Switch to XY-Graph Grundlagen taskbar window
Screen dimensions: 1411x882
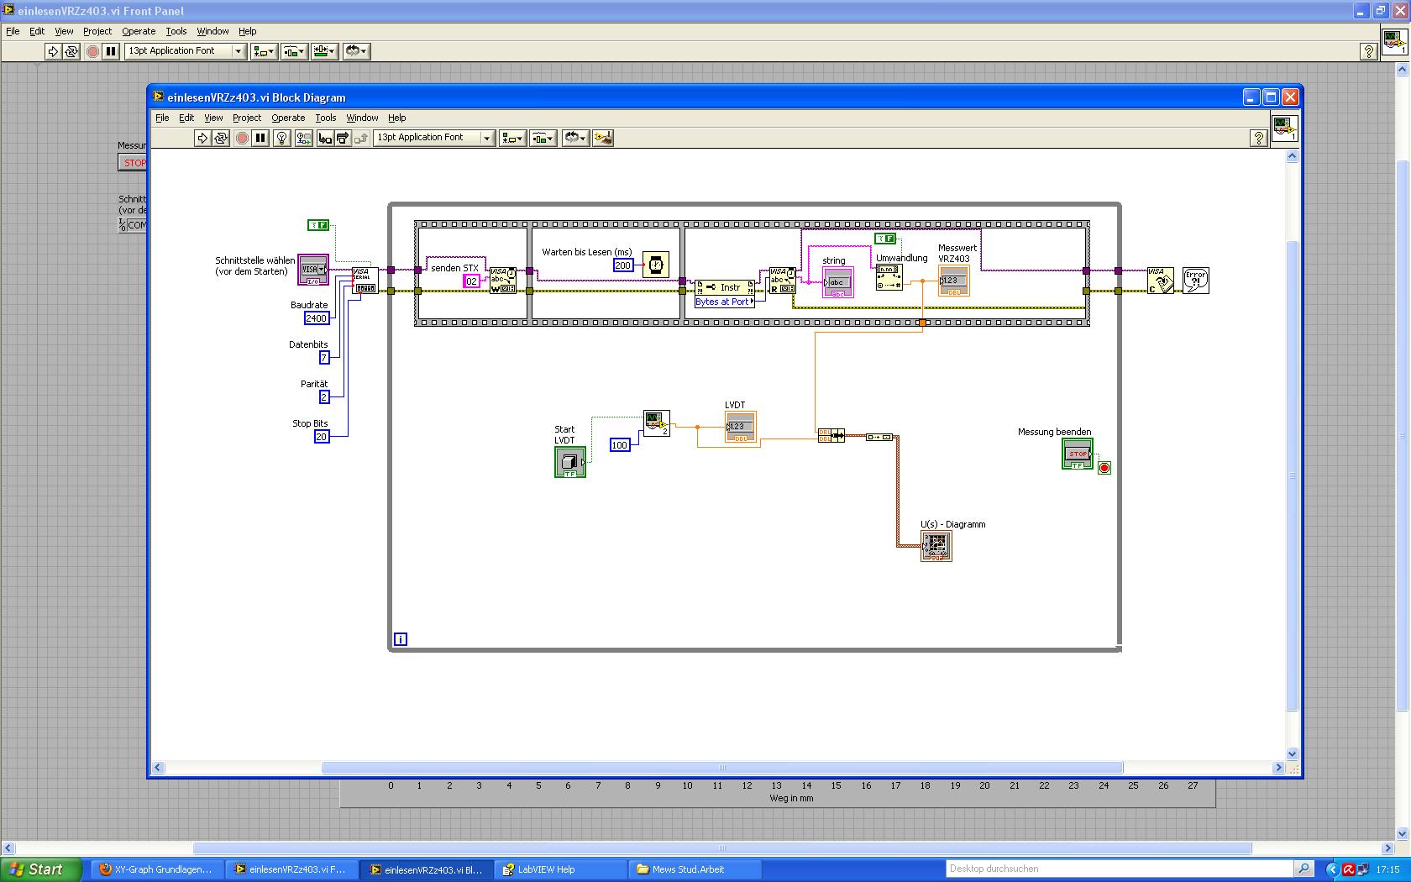pyautogui.click(x=158, y=869)
